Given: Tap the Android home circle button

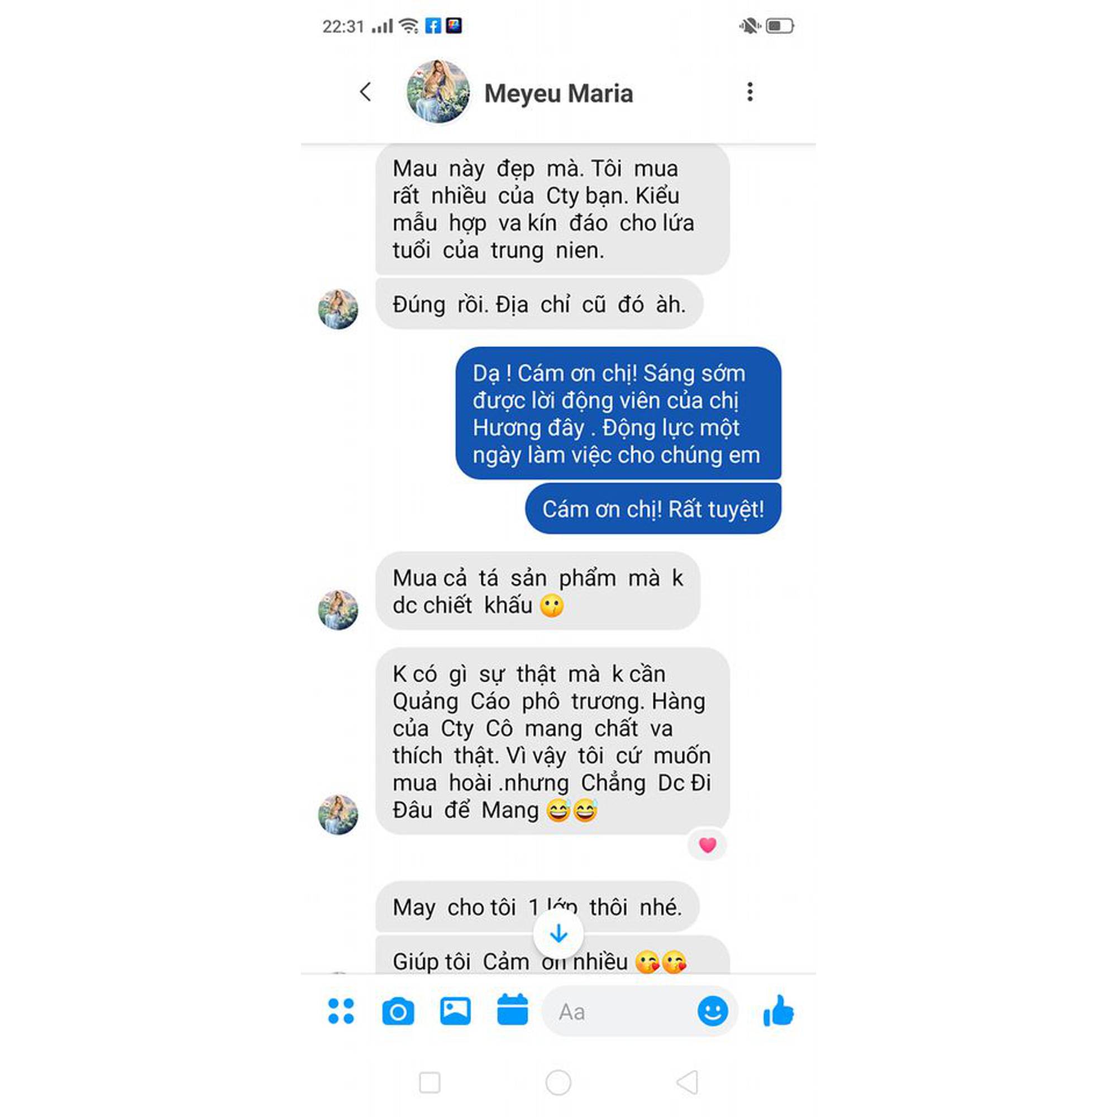Looking at the screenshot, I should click(x=558, y=1082).
